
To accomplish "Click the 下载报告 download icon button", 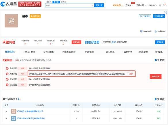I will [141, 16].
